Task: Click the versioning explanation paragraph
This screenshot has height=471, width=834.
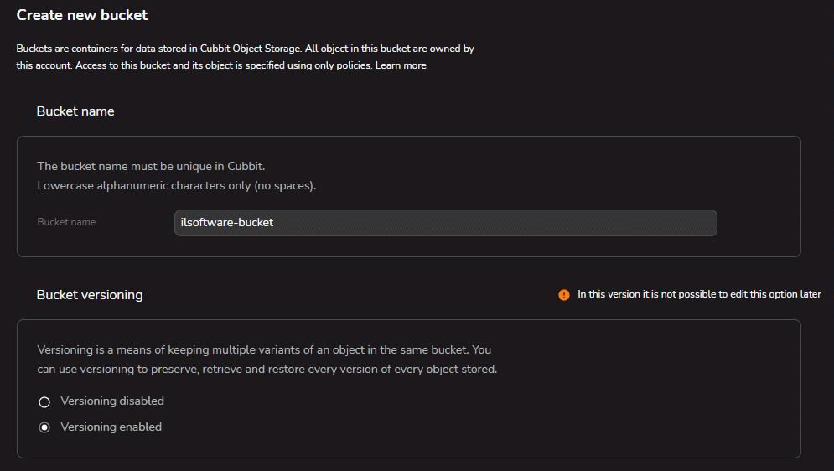Action: click(x=267, y=360)
